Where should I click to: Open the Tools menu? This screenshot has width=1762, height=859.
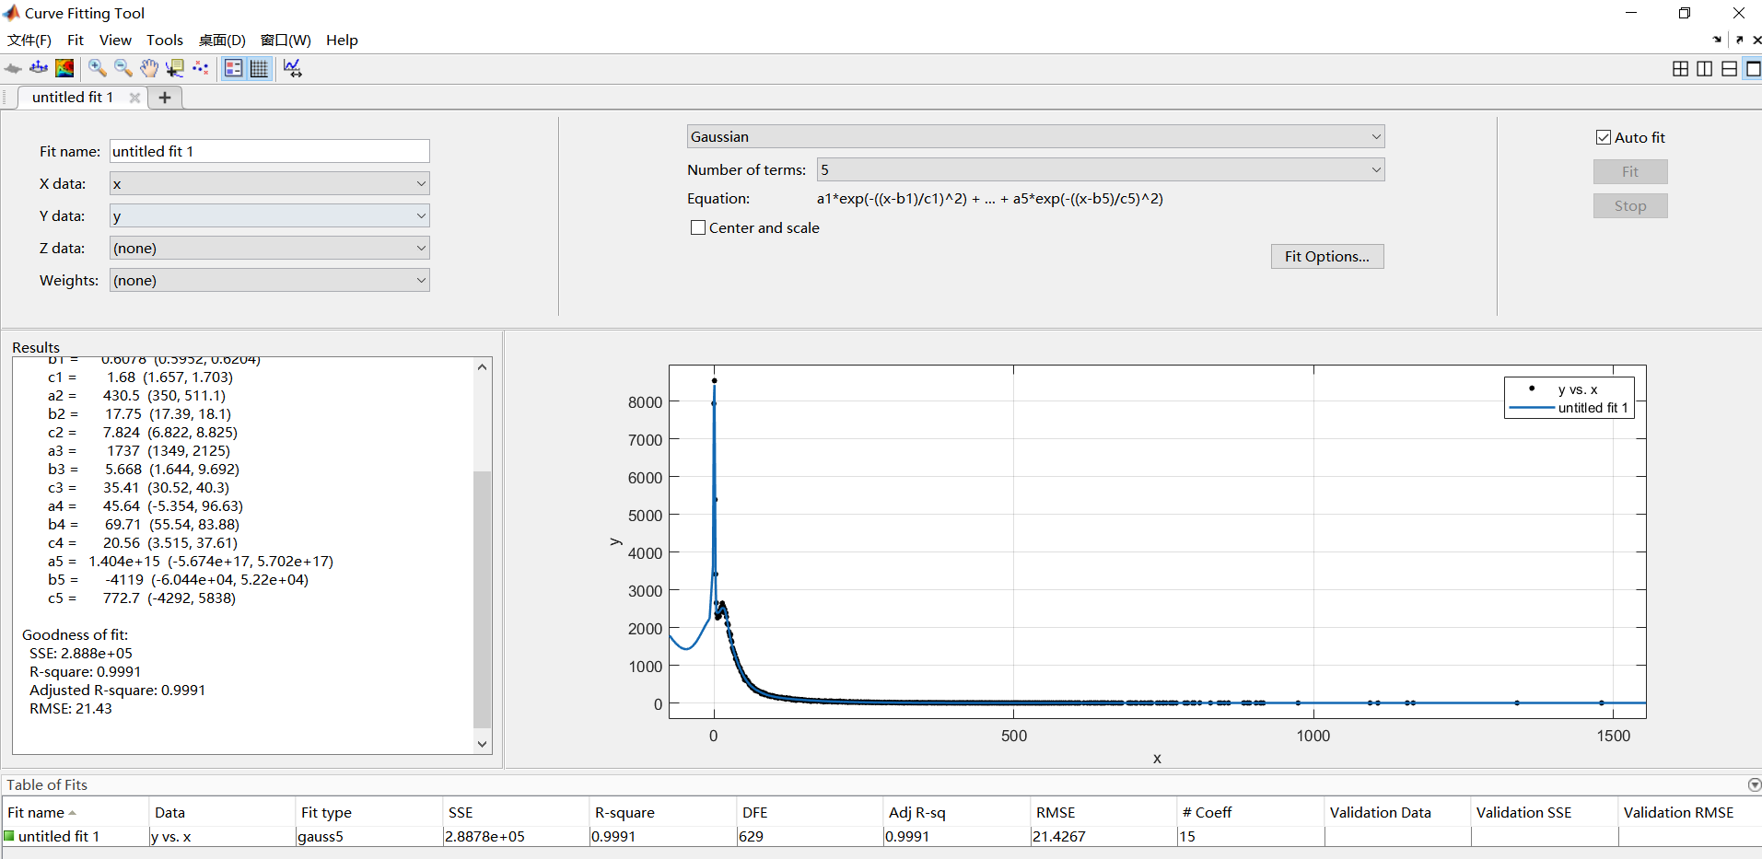pyautogui.click(x=165, y=40)
